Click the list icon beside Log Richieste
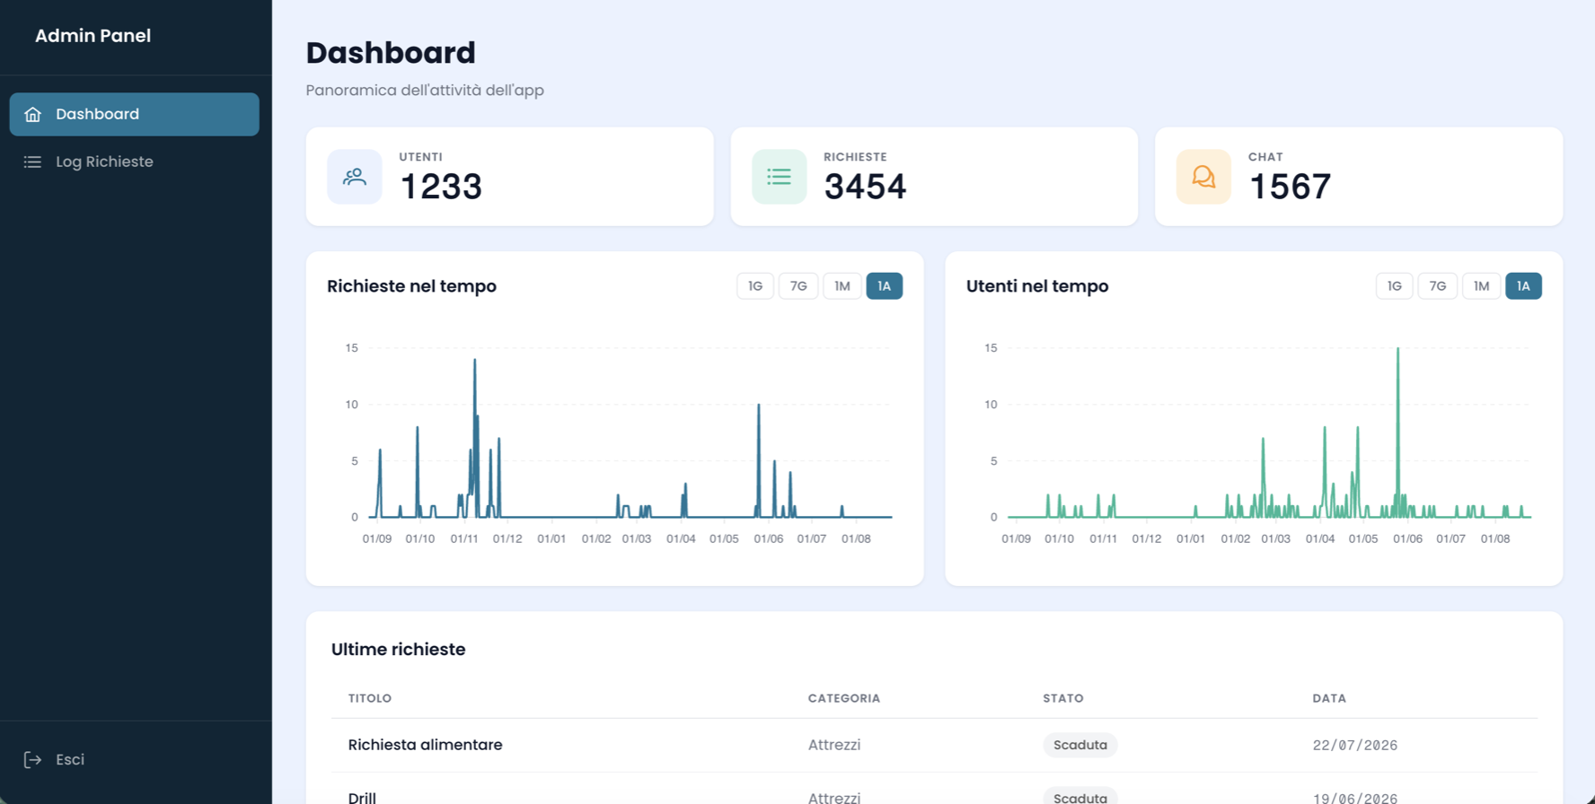This screenshot has height=804, width=1595. (32, 162)
